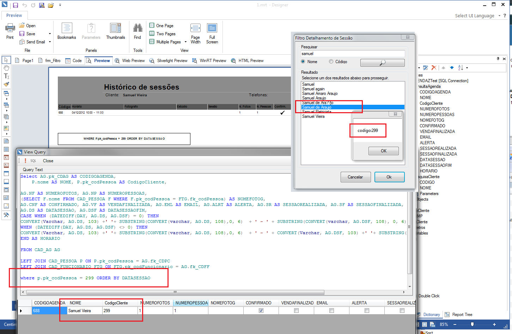This screenshot has width=512, height=334.
Task: Click redo arrow in quick access toolbar
Action: coord(33,5)
